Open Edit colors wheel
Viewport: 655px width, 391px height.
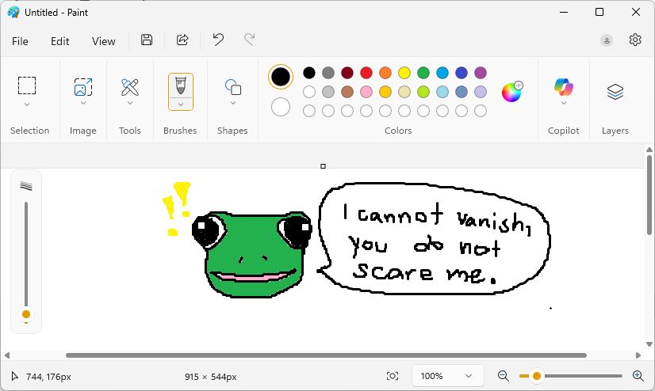click(x=512, y=92)
